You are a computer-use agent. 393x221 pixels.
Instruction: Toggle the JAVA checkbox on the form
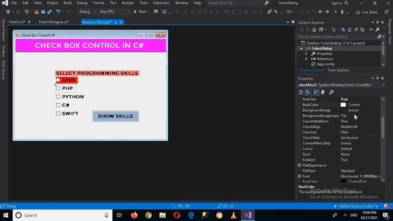click(58, 80)
